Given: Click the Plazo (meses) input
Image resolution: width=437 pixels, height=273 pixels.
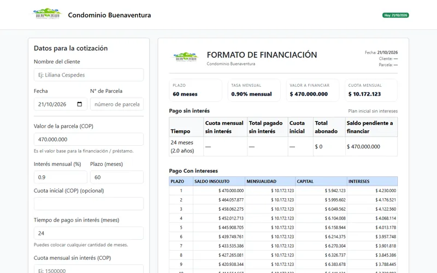Looking at the screenshot, I should pos(117,177).
